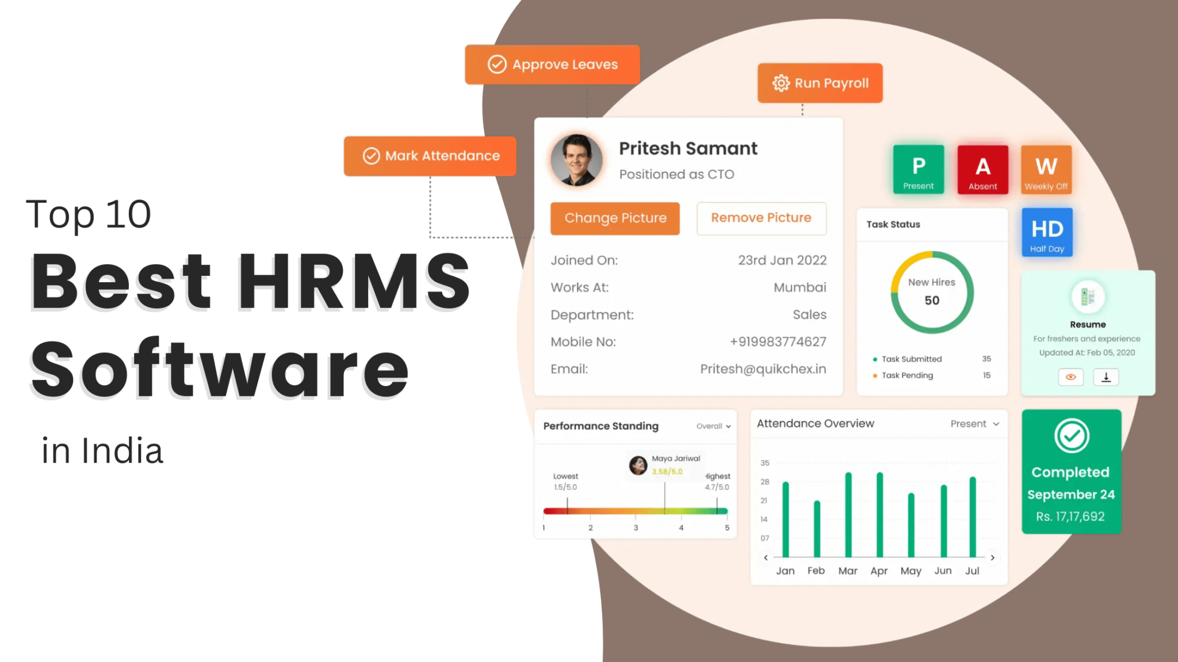
Task: Click the Change Picture button
Action: pos(614,218)
